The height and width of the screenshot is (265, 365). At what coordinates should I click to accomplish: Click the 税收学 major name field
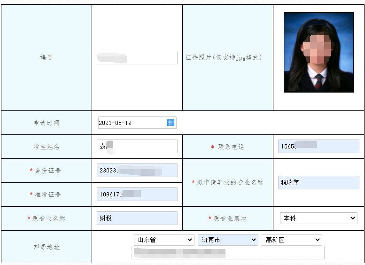coord(318,182)
